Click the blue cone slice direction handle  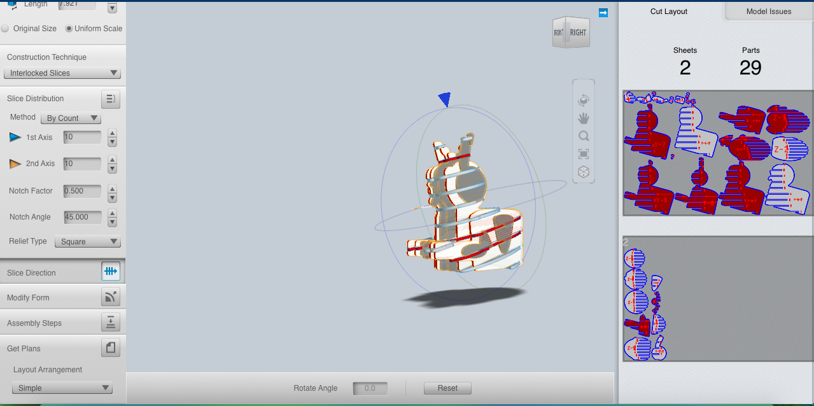(445, 99)
